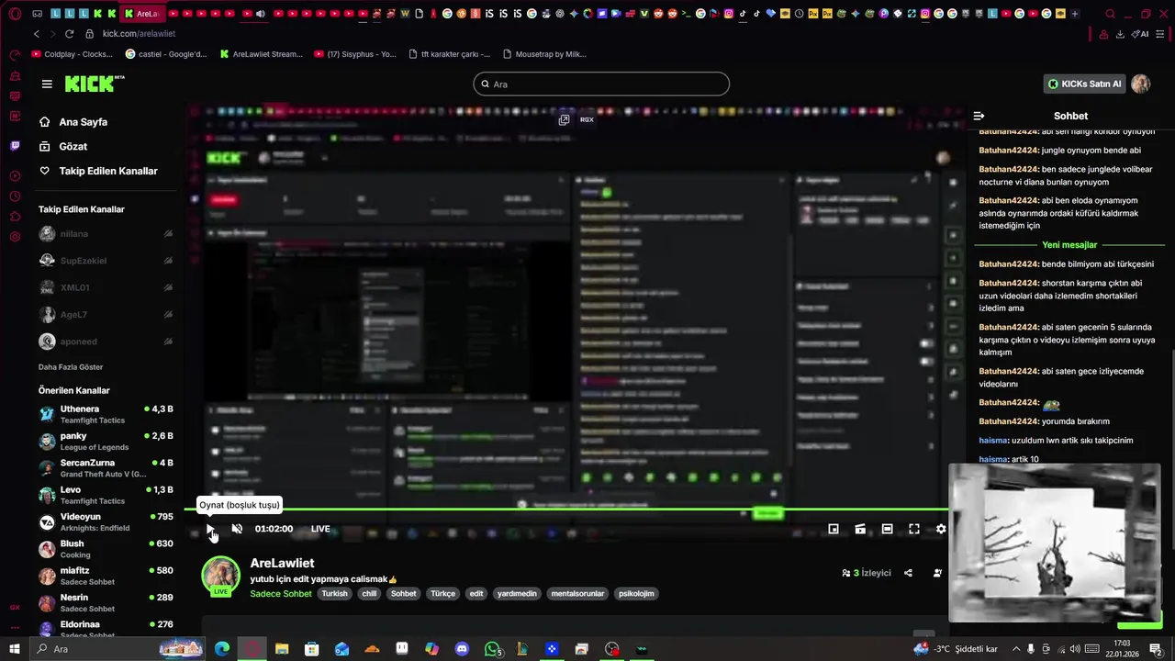Reload the page in browser
The image size is (1175, 661).
pyautogui.click(x=69, y=34)
